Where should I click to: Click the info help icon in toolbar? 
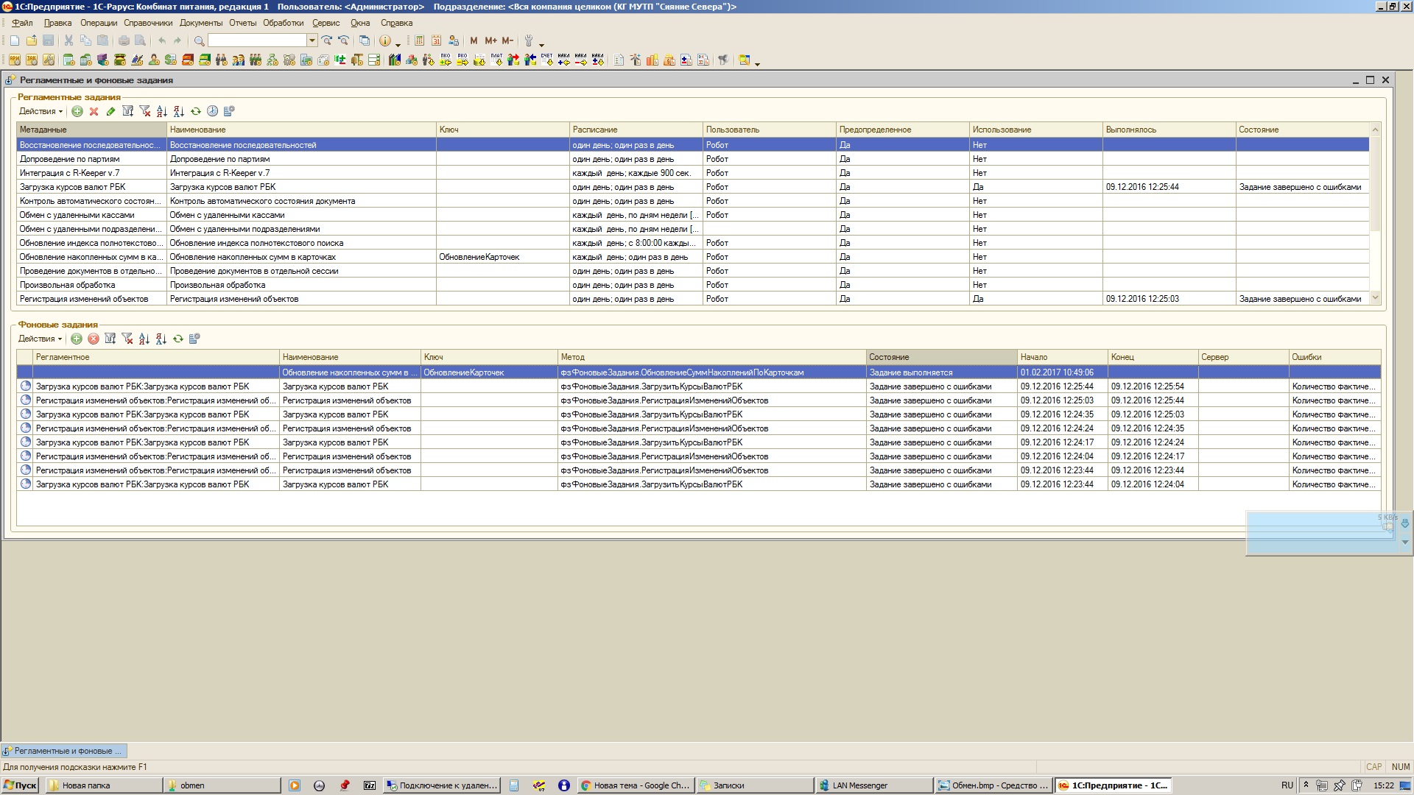(384, 40)
